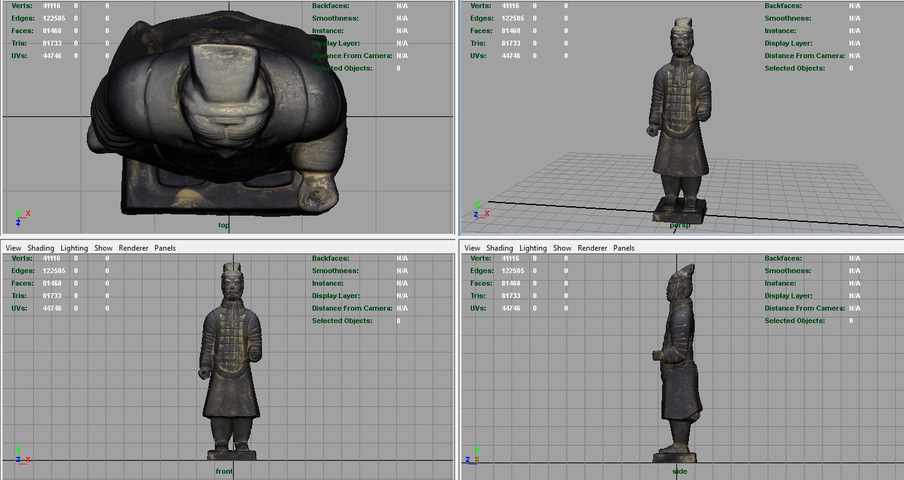Image resolution: width=904 pixels, height=480 pixels.
Task: Click the verts count 41116 in the persp view
Action: [510, 6]
